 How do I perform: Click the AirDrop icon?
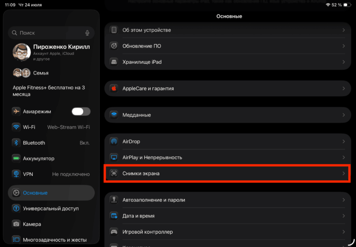[114, 142]
